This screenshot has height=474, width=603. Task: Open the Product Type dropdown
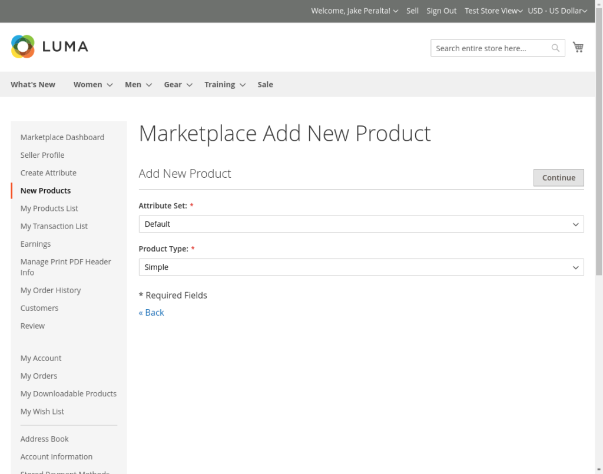pos(361,267)
